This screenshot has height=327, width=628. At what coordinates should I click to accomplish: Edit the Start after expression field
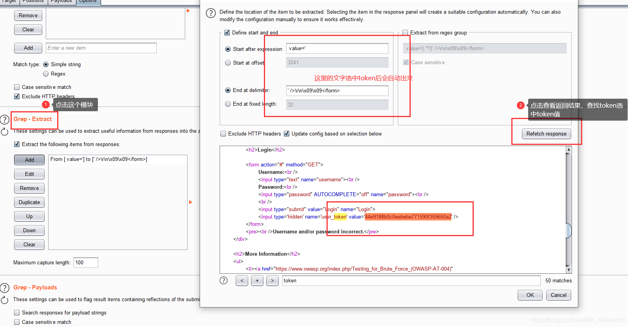click(x=337, y=48)
